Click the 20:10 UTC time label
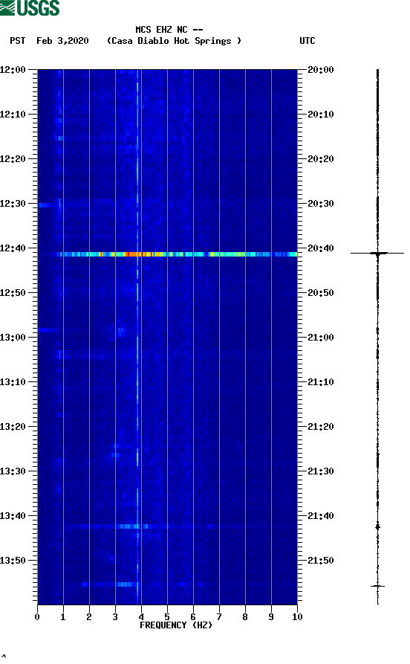This screenshot has width=410, height=664. 320,115
